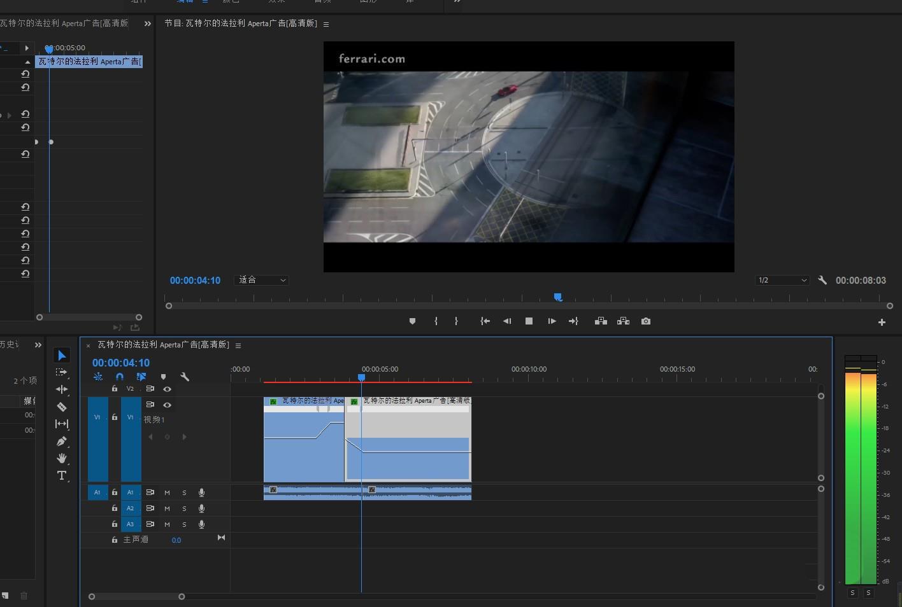
Task: Toggle V1 track output eye icon
Action: 167,405
